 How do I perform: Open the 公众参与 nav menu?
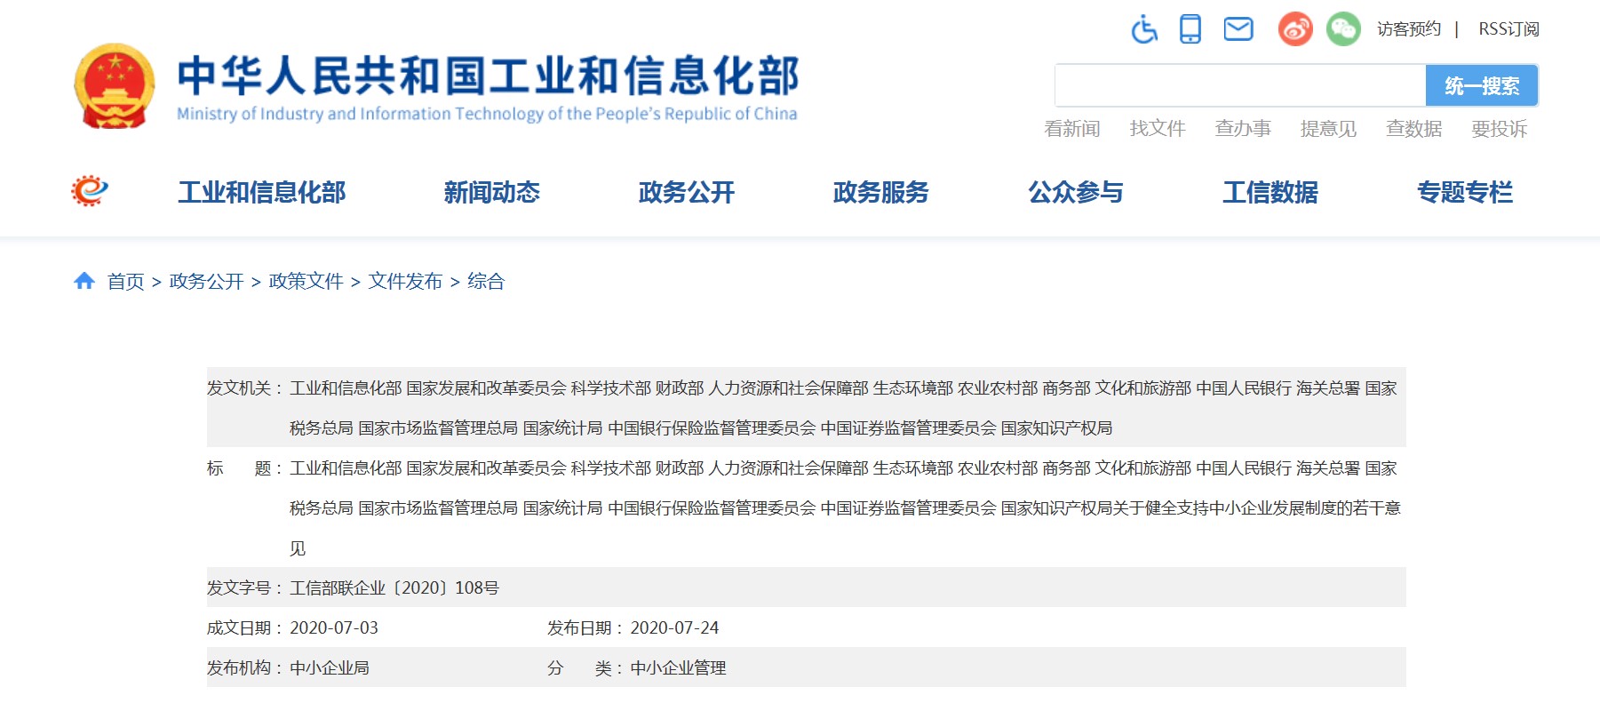click(1076, 192)
